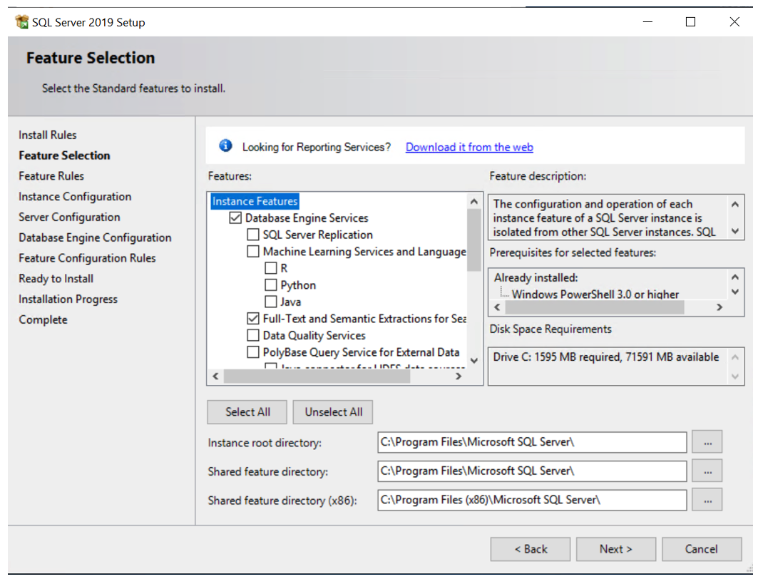The width and height of the screenshot is (758, 579).
Task: Click the Instance root directory text field
Action: point(532,442)
